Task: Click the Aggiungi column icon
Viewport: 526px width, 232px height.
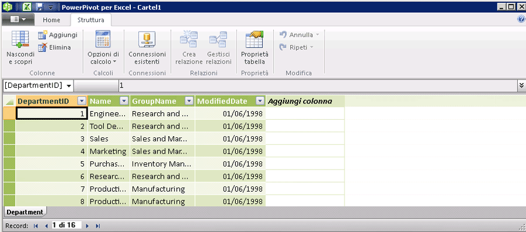Action: pyautogui.click(x=43, y=34)
